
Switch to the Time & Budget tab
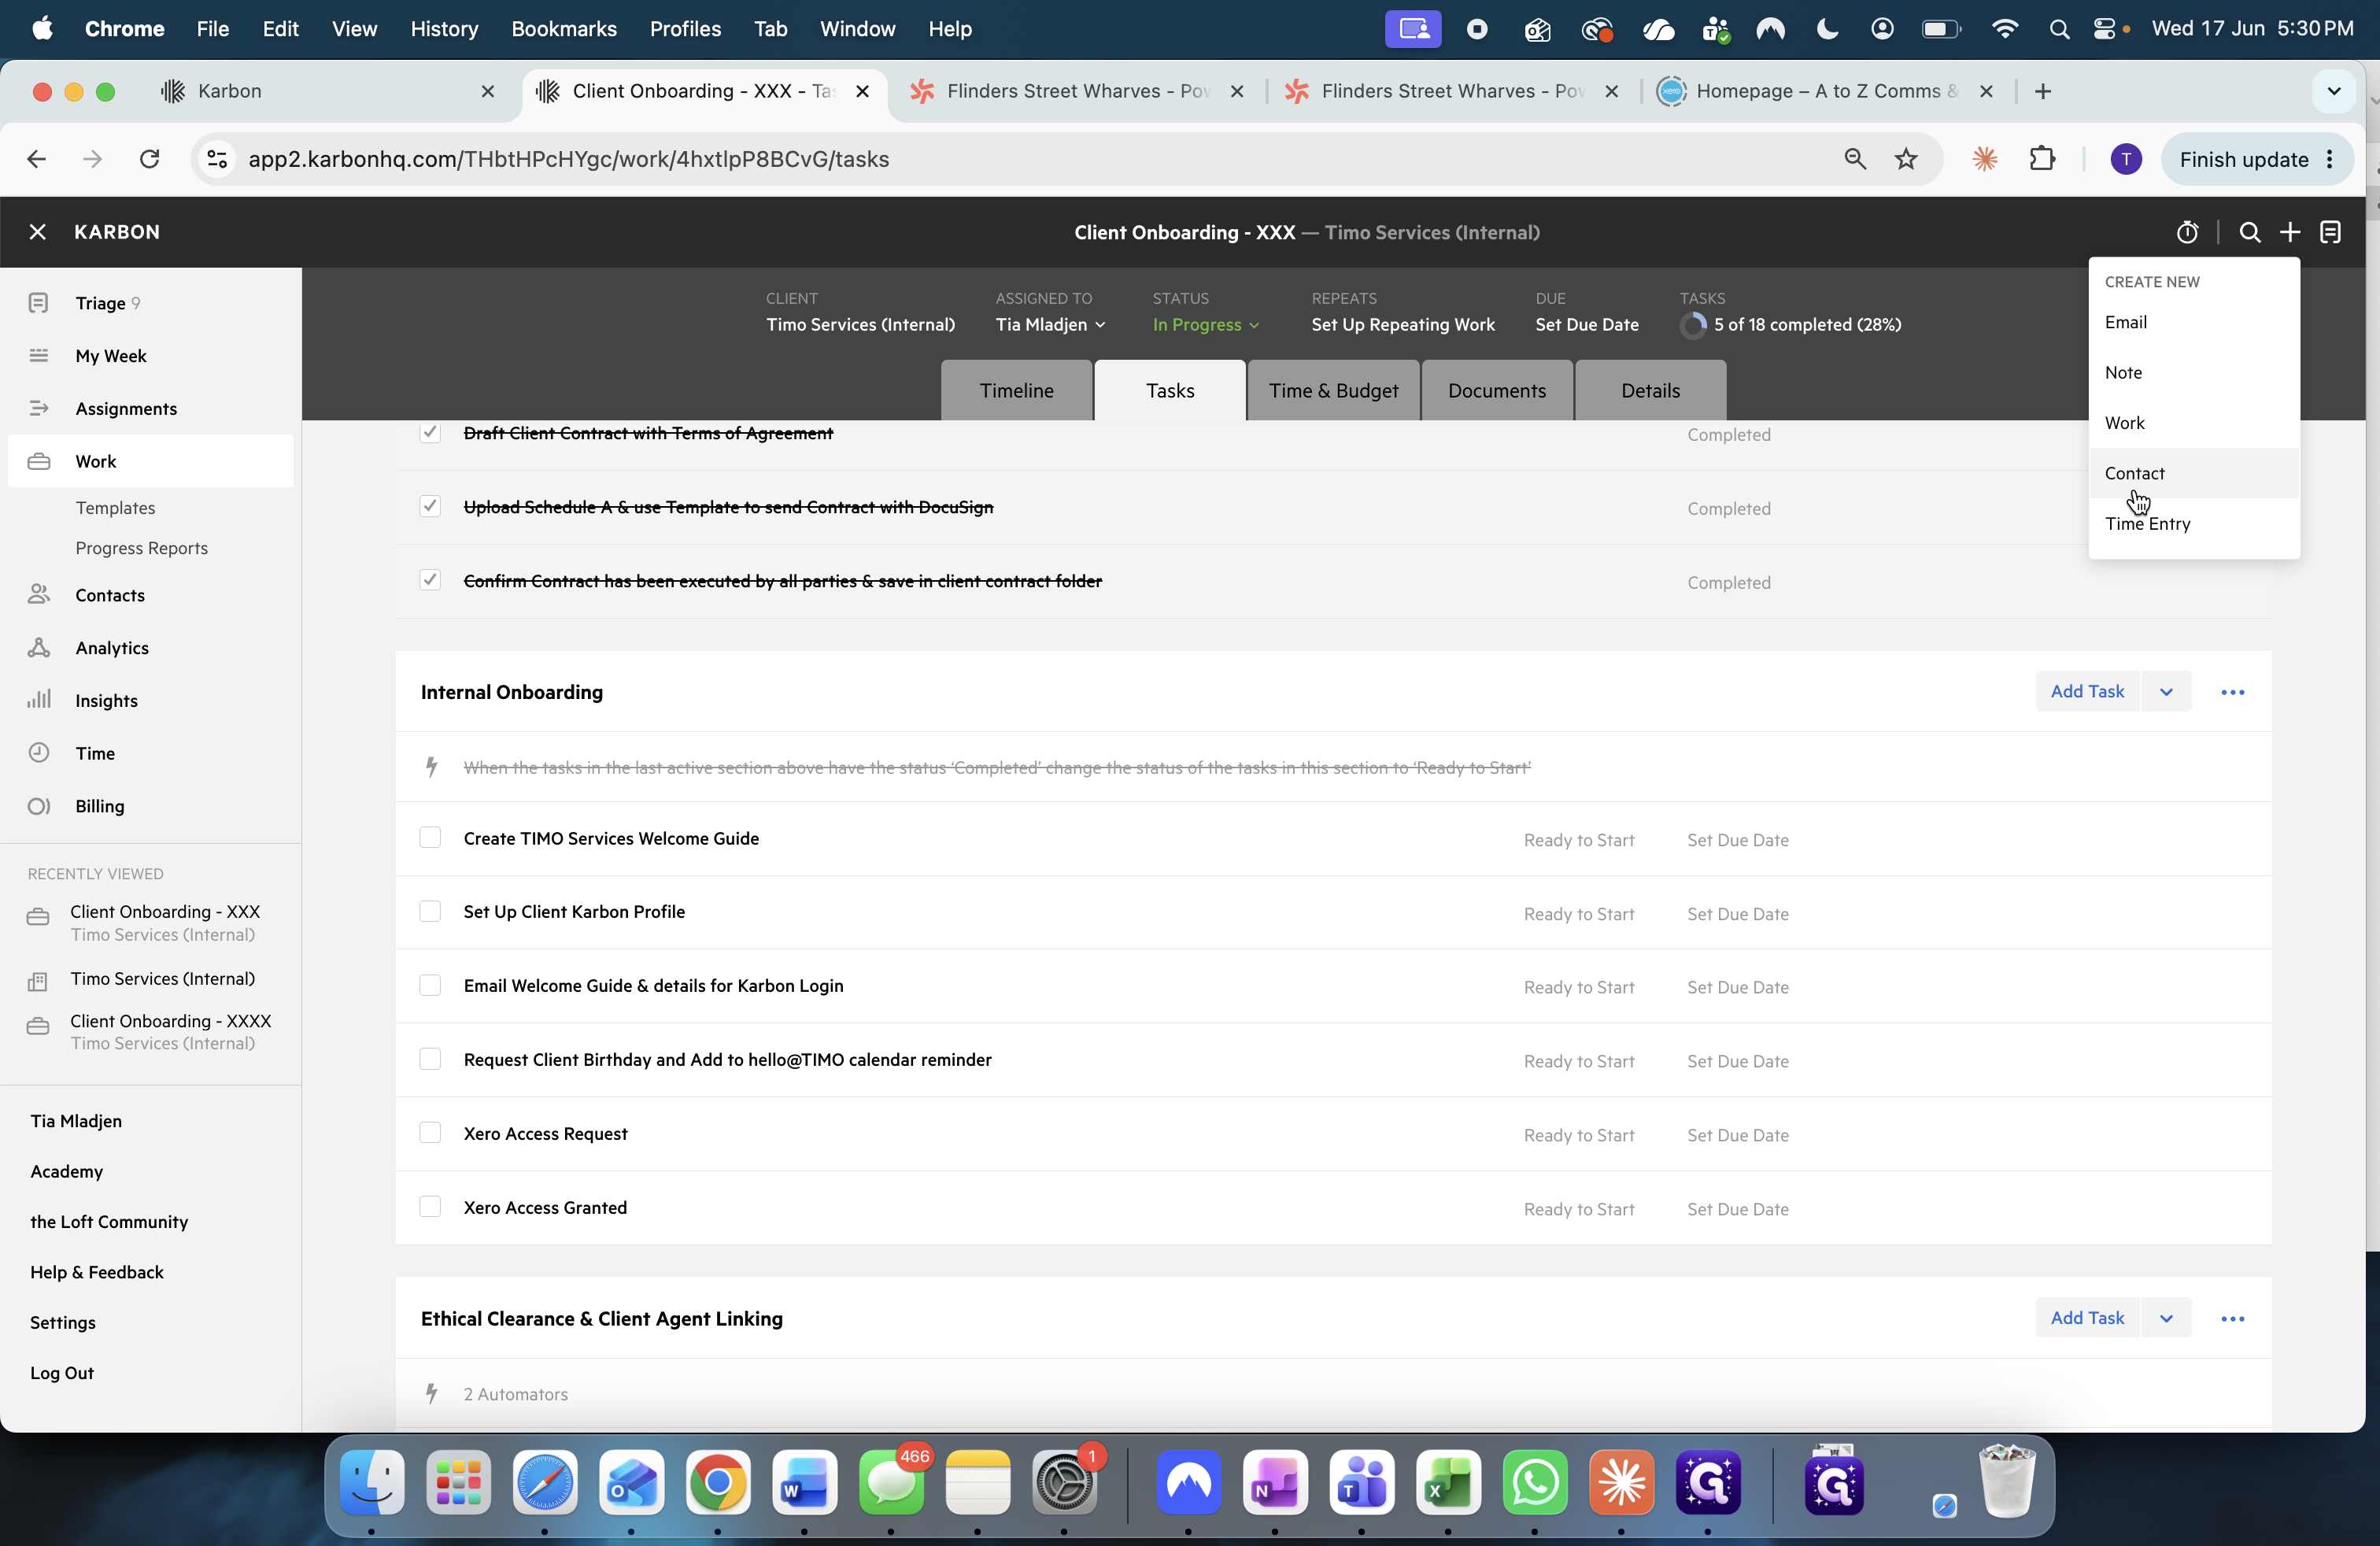pos(1333,390)
